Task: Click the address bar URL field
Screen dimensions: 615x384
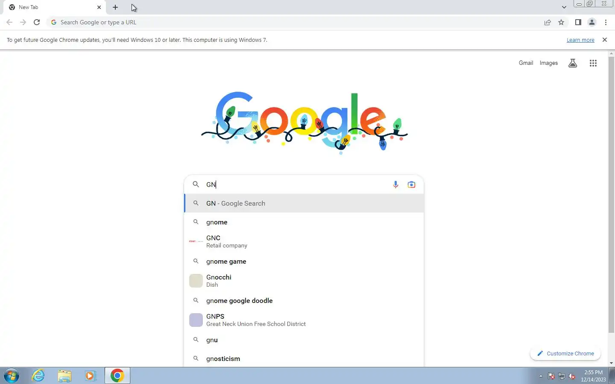Action: pos(295,22)
